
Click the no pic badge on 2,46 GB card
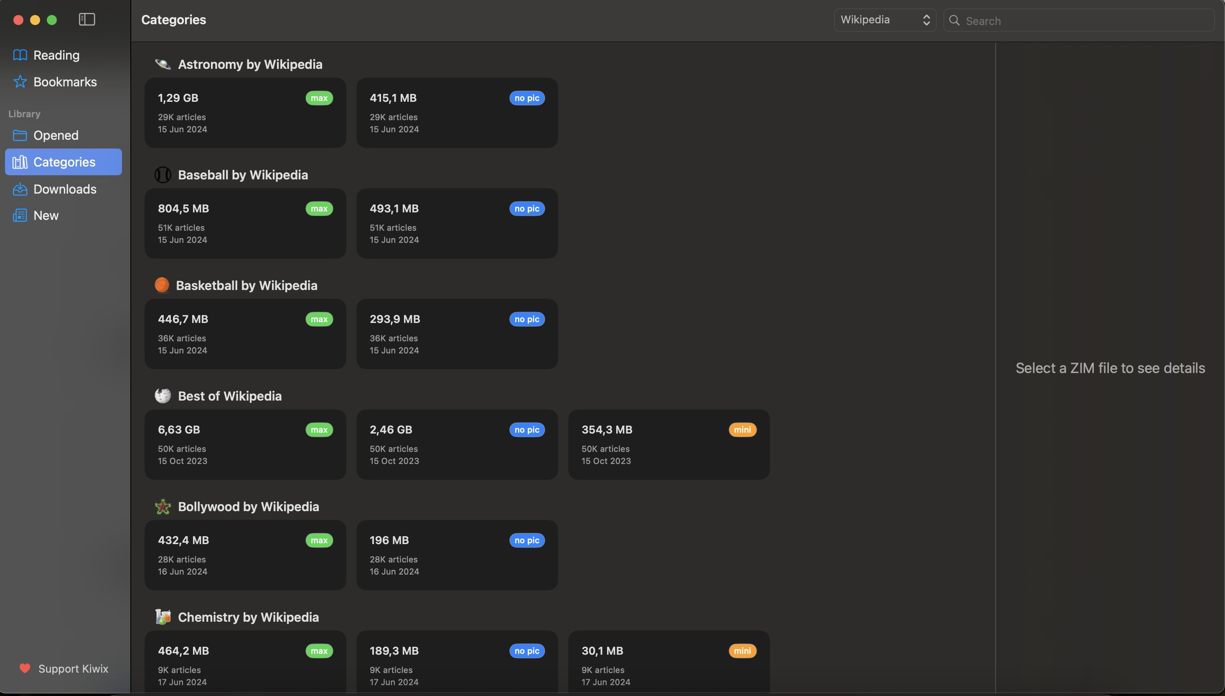pyautogui.click(x=527, y=430)
